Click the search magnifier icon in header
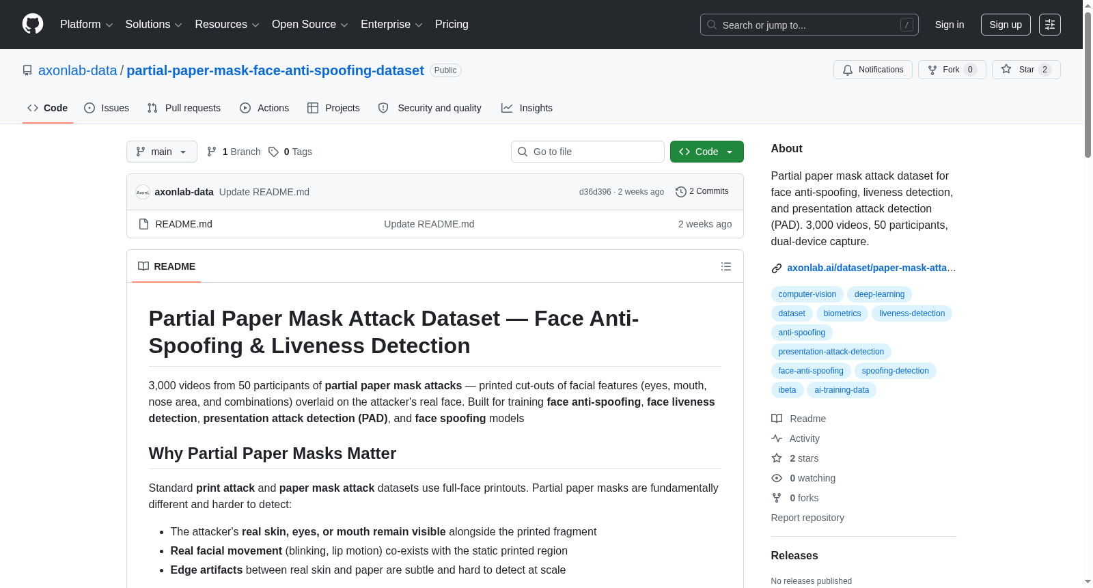Image resolution: width=1093 pixels, height=588 pixels. click(712, 25)
